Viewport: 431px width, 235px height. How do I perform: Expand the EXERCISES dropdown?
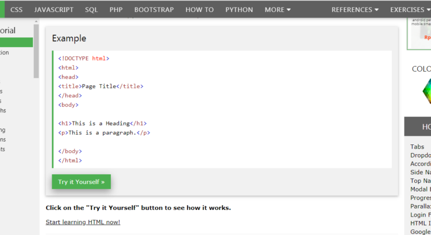(x=410, y=10)
